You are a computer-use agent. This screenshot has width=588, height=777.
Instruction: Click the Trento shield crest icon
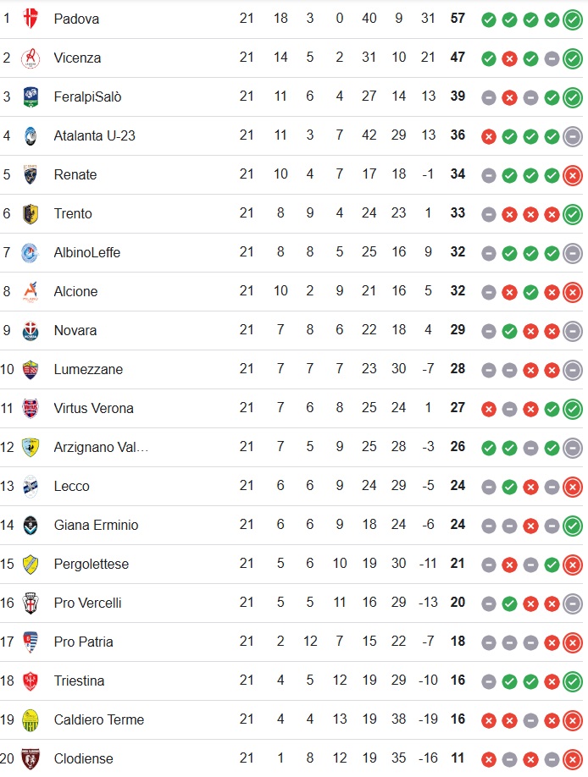(31, 213)
